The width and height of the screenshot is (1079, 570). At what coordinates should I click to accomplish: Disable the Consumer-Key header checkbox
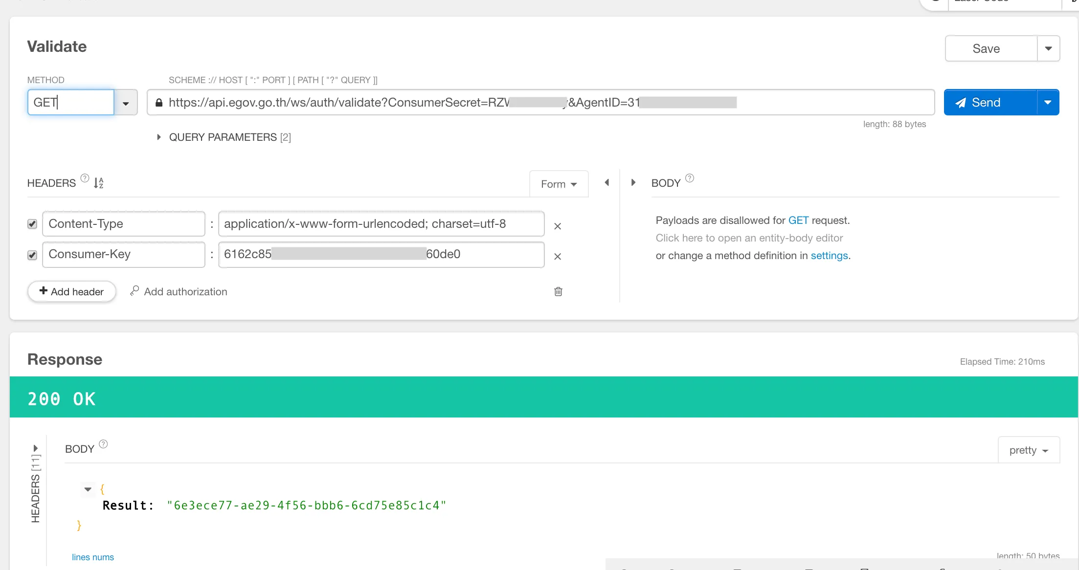tap(32, 255)
